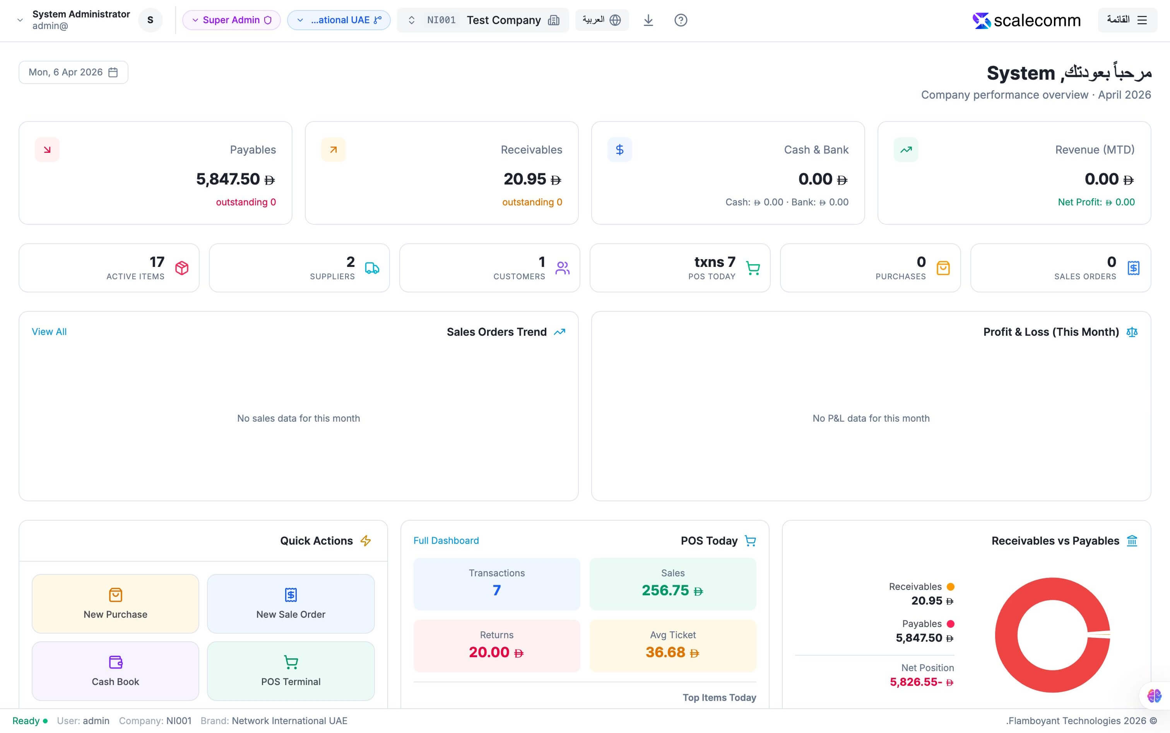This screenshot has height=733, width=1170.
Task: Click the Sales Orders Trend chart icon
Action: pos(559,332)
